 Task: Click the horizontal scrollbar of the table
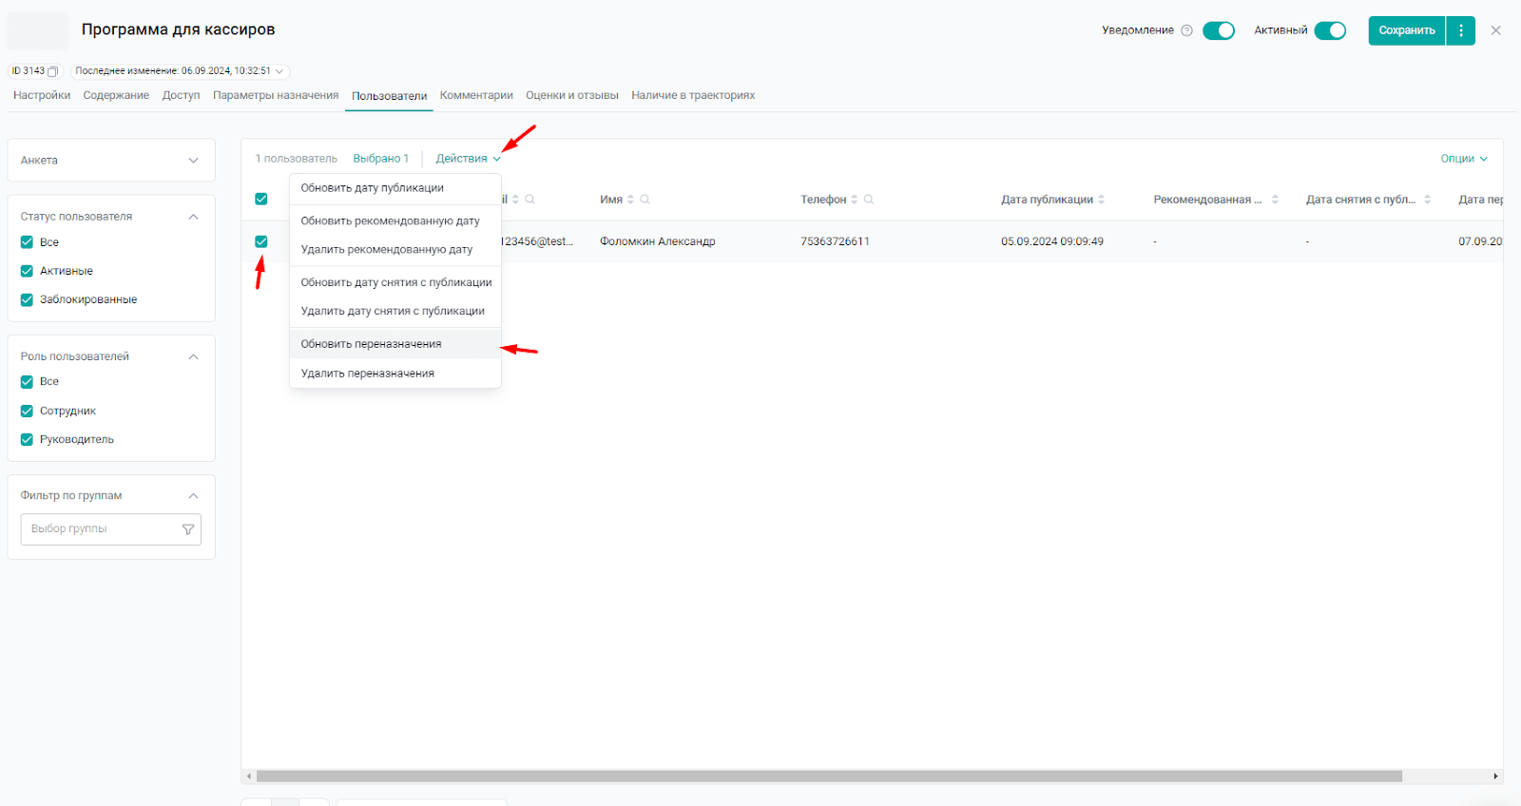[x=828, y=777]
